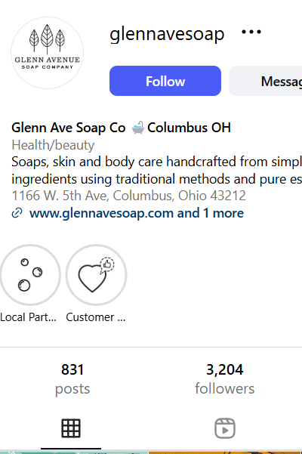The width and height of the screenshot is (302, 454).
Task: Click the Glenn Ave Soap Co display name
Action: (69, 128)
